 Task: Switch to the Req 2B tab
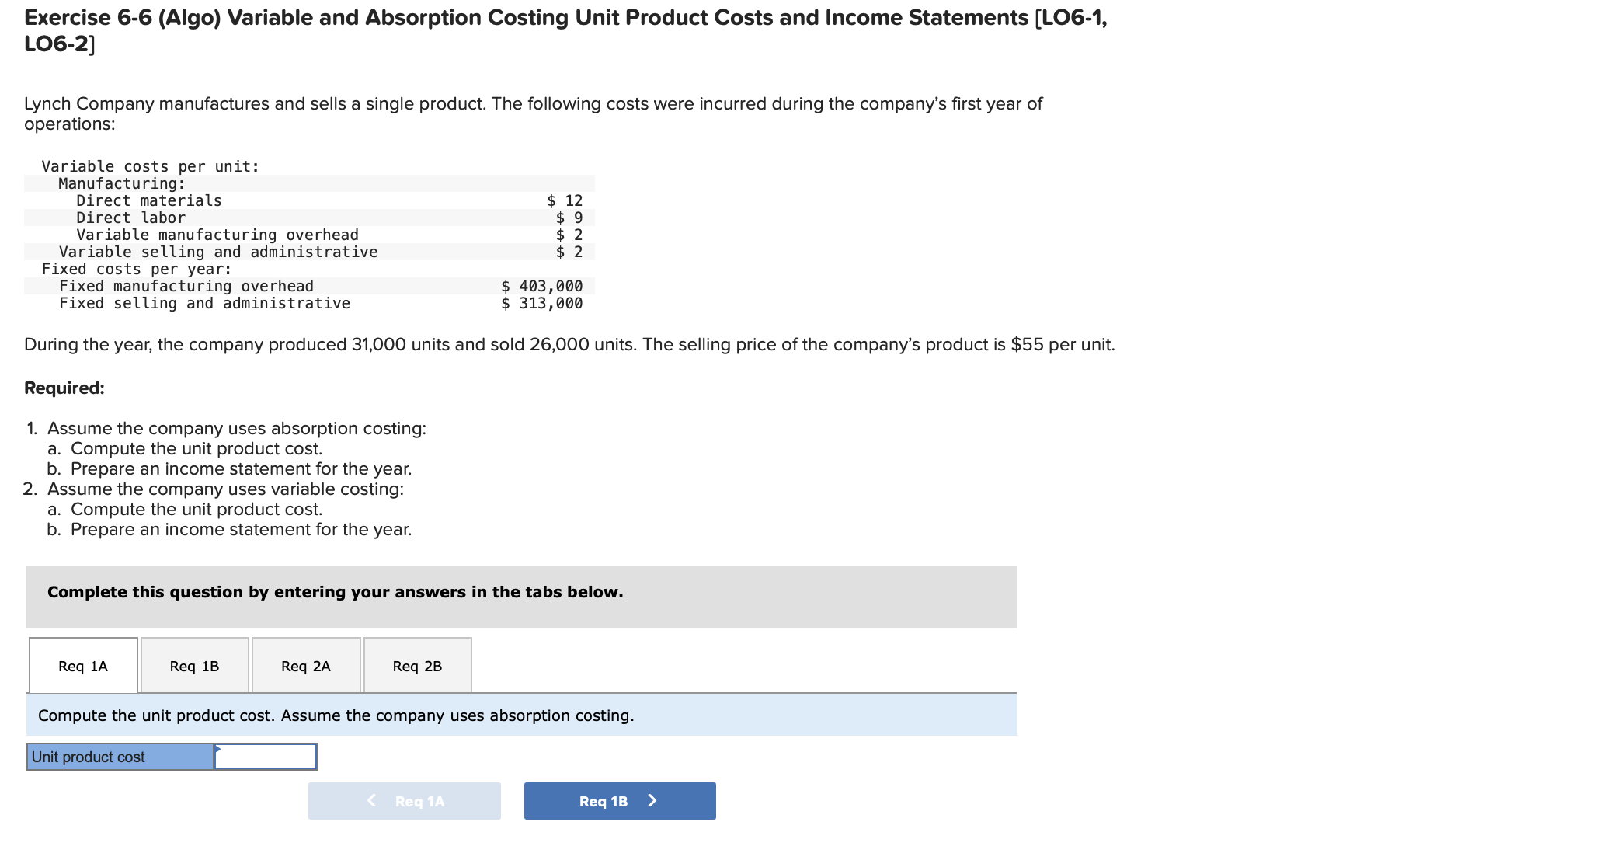(x=417, y=665)
